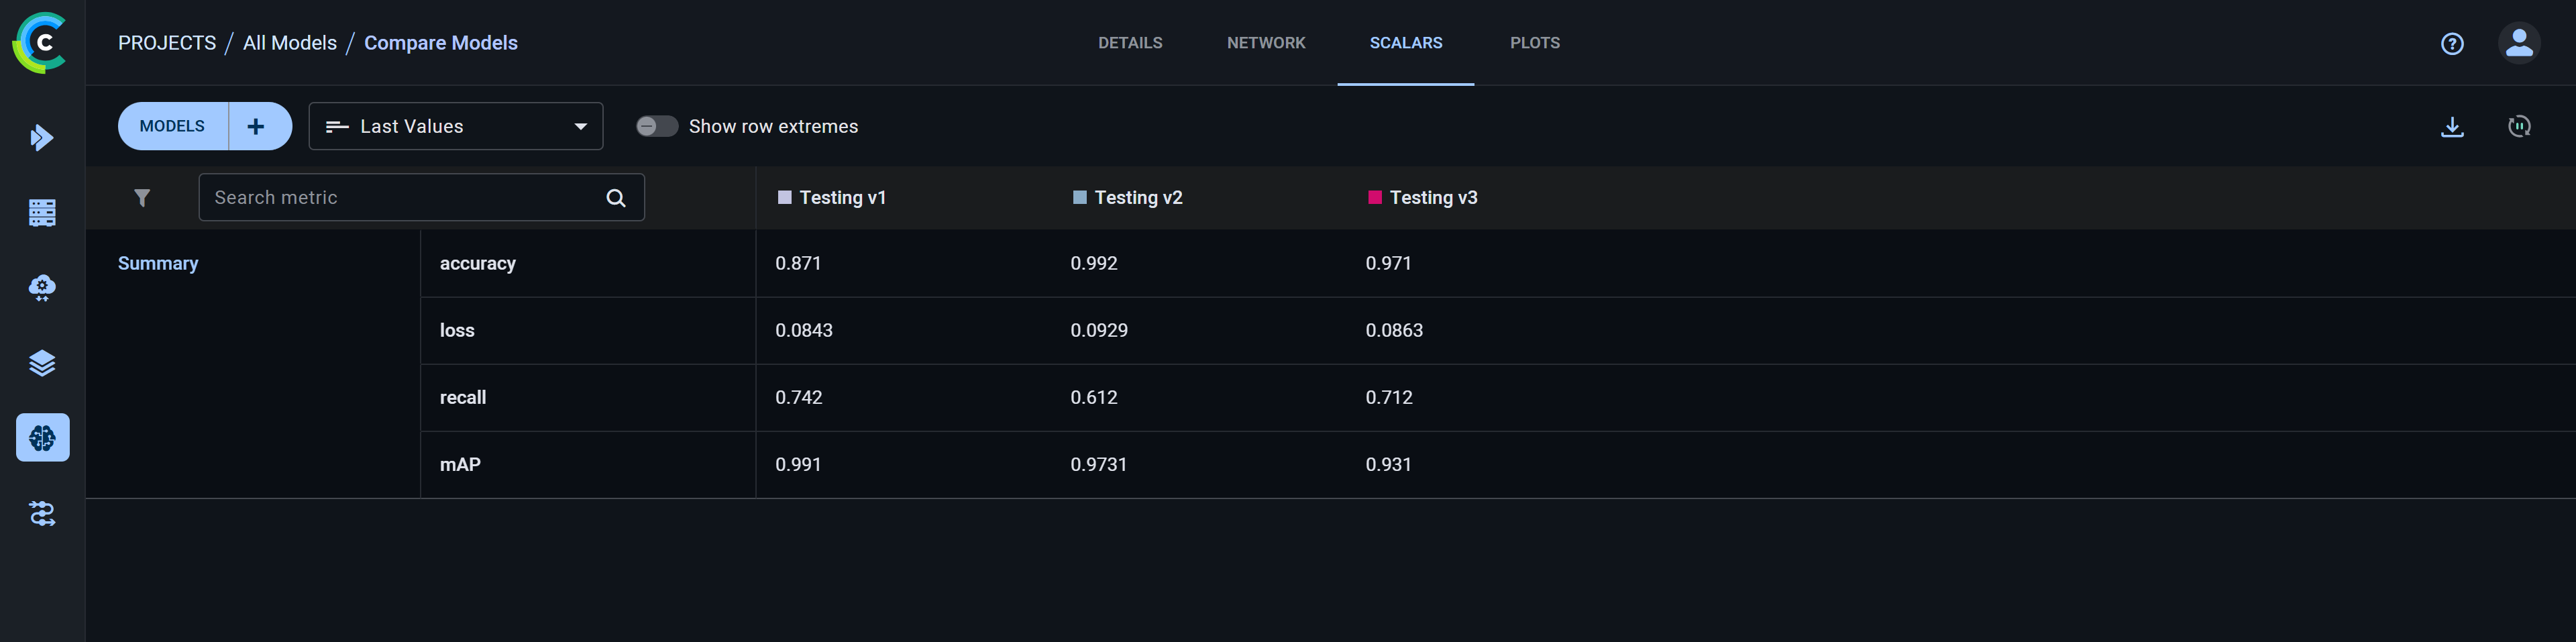Open the metric filter funnel icon
This screenshot has height=642, width=2576.
[143, 197]
